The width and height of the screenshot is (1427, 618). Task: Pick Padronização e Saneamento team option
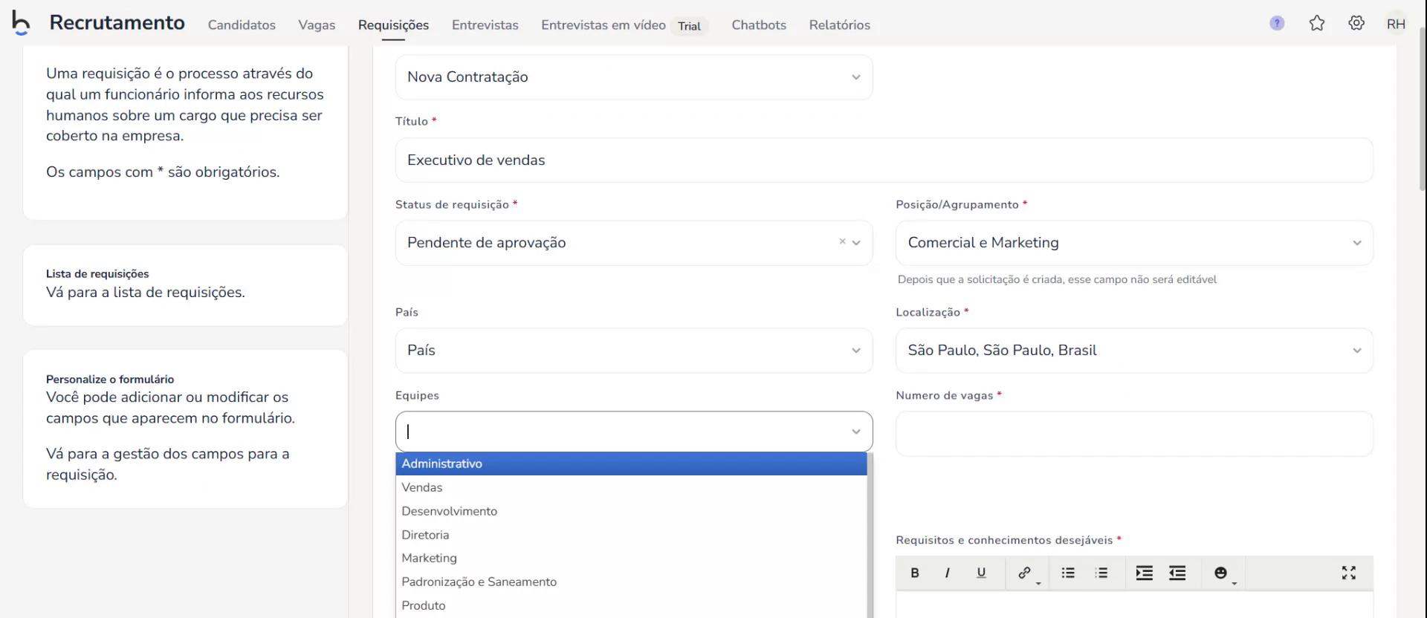pos(631,582)
